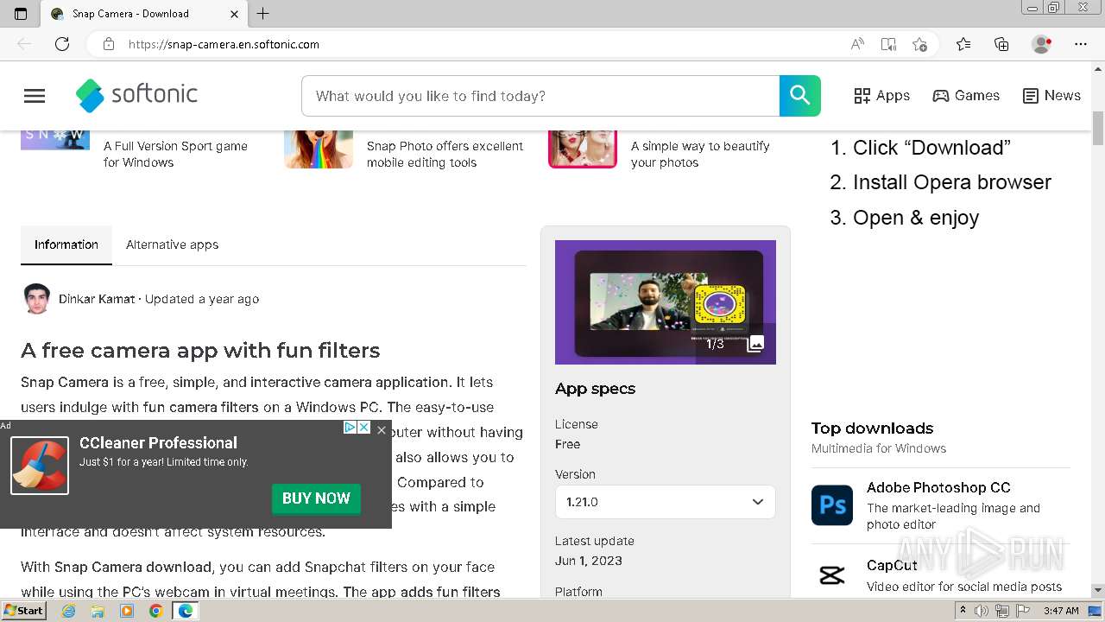The image size is (1105, 622).
Task: Switch to the Information tab
Action: click(x=66, y=244)
